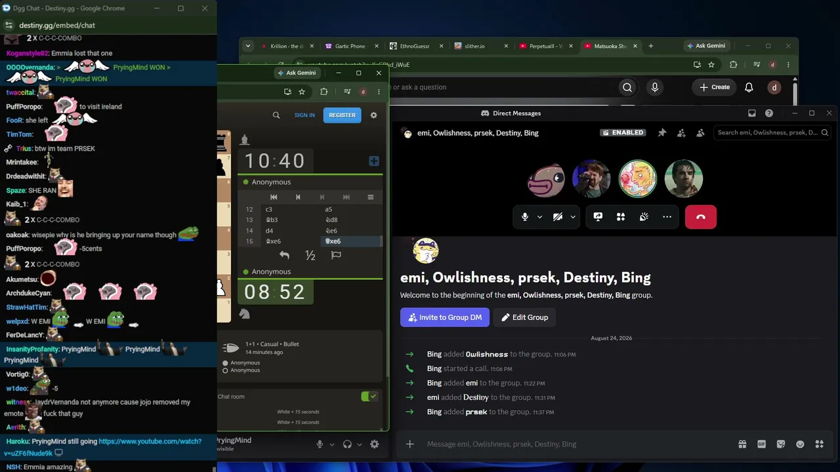Viewport: 840px width, 472px height.
Task: Open the YouTube link in Haroku's chat message
Action: click(x=102, y=447)
